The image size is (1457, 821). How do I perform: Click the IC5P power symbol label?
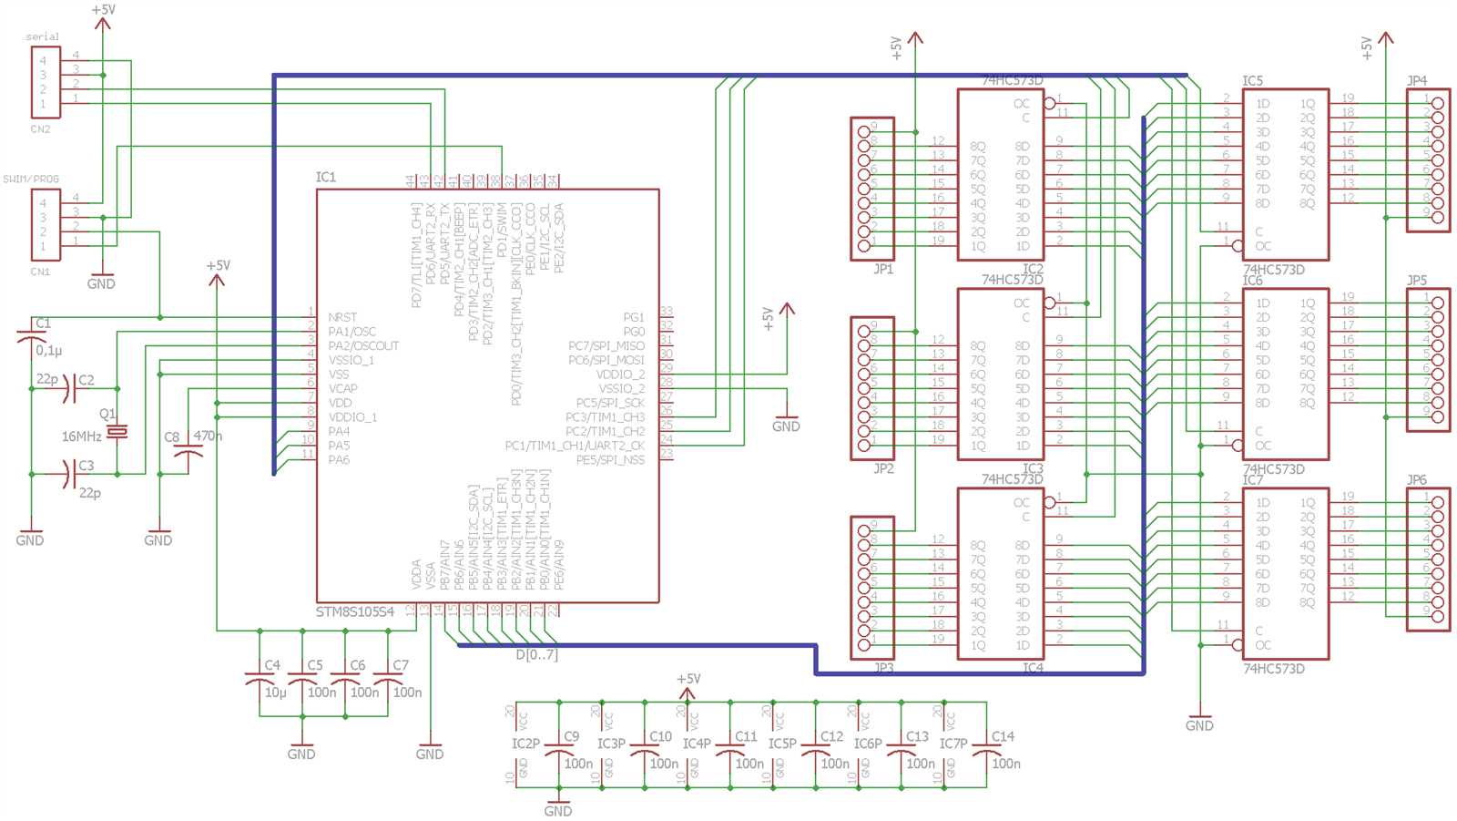(782, 744)
